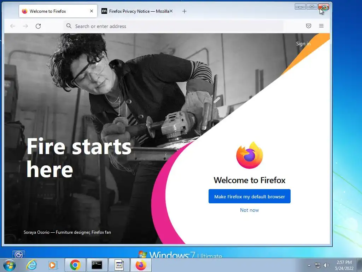Screen dimensions: 362x272
Task: Switch to the Command Prompt taskbar window
Action: [x=97, y=265]
